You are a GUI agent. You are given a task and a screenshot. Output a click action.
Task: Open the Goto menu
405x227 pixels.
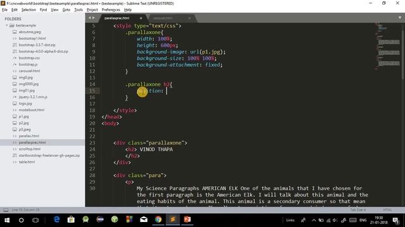tap(66, 10)
